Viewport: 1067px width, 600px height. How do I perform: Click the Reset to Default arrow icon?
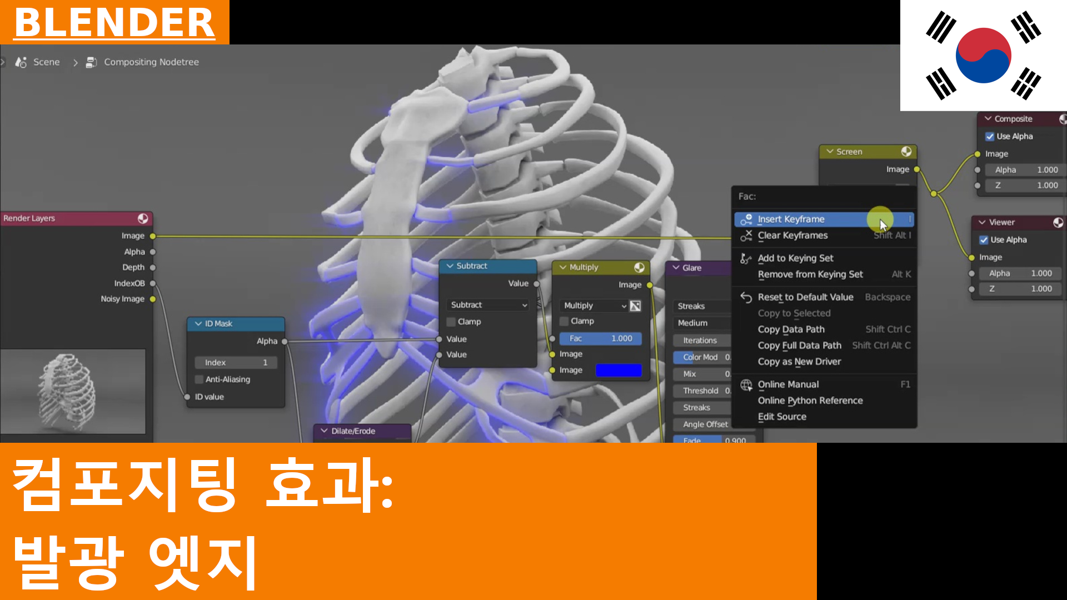[x=746, y=297]
